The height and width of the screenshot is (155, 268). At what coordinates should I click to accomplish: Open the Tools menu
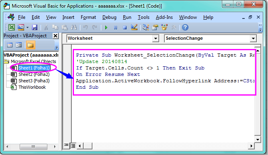[x=143, y=17]
